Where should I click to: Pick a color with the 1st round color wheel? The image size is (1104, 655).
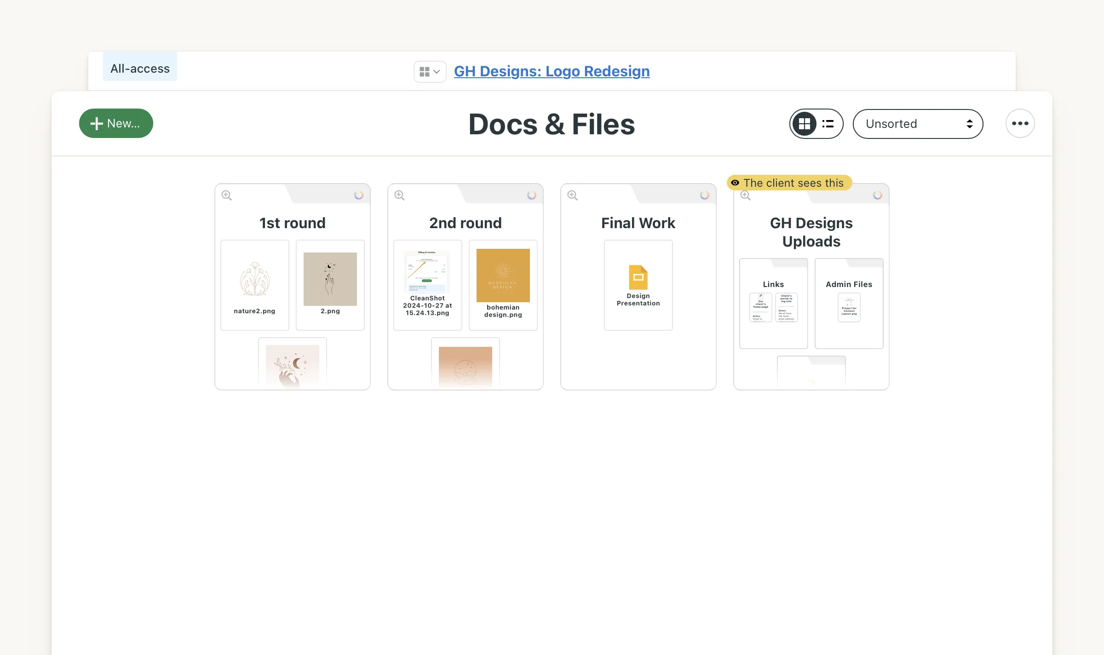coord(359,195)
